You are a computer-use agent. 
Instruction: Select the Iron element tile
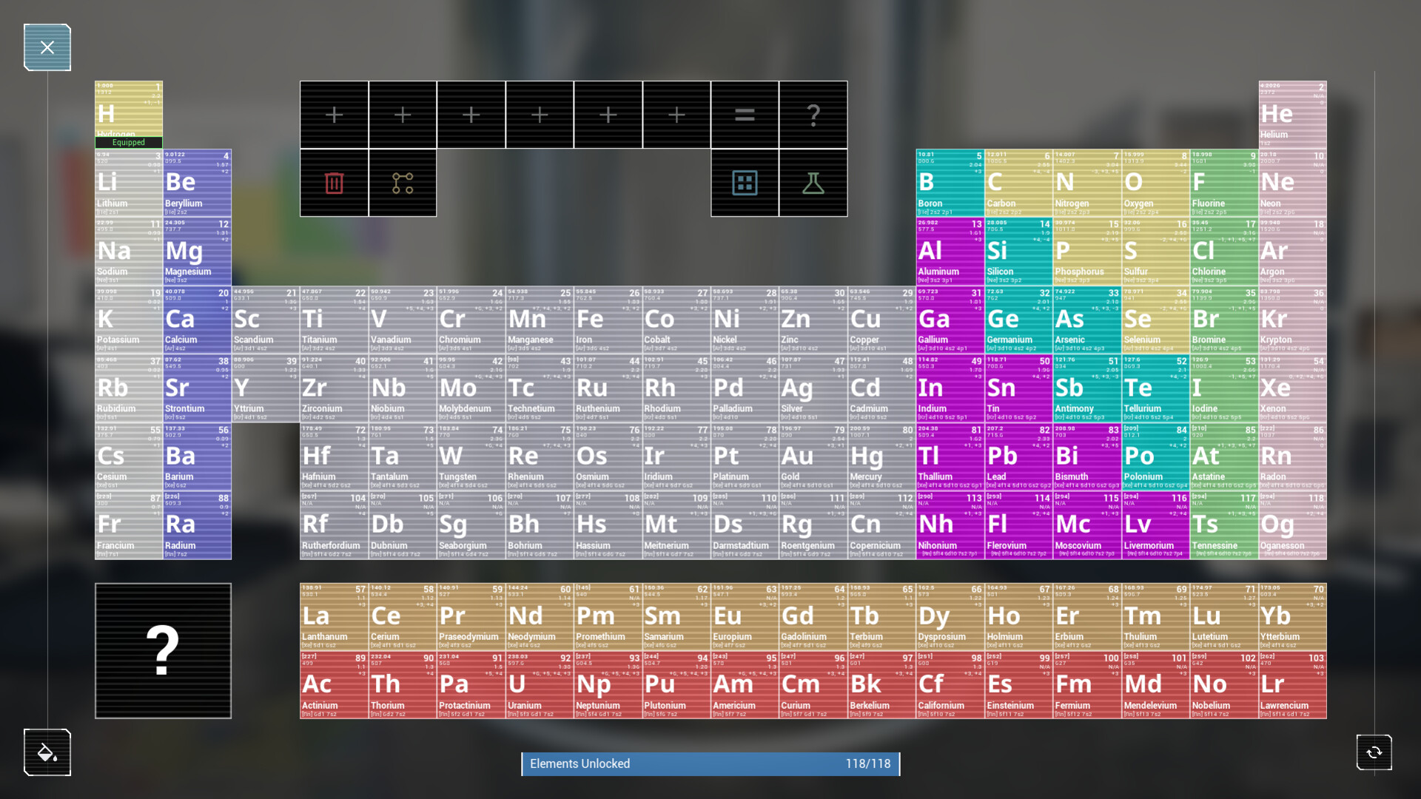(608, 320)
